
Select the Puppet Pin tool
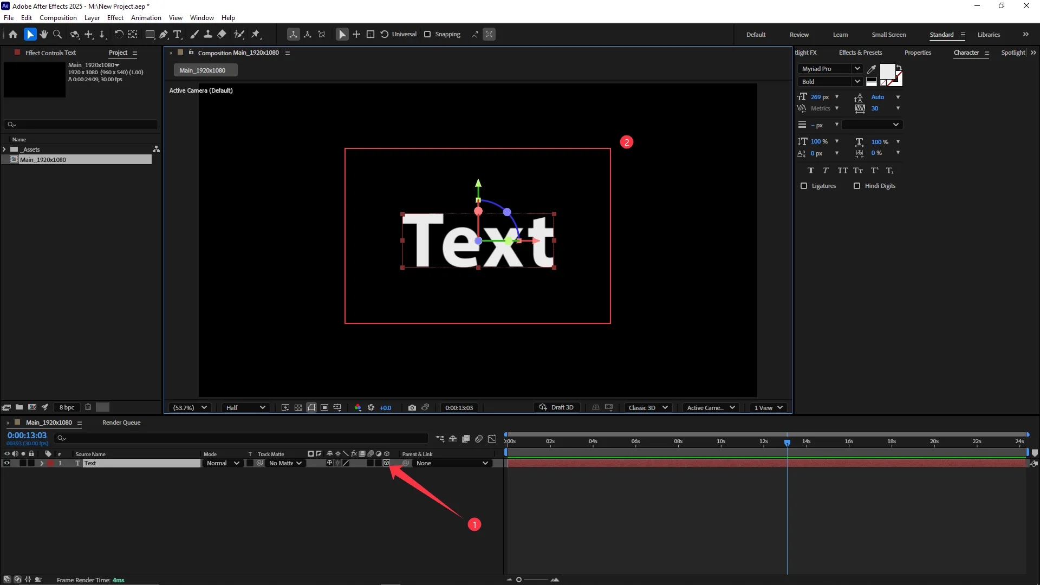[256, 34]
